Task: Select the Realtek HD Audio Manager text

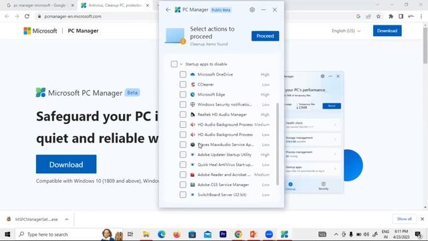Action: pyautogui.click(x=222, y=114)
